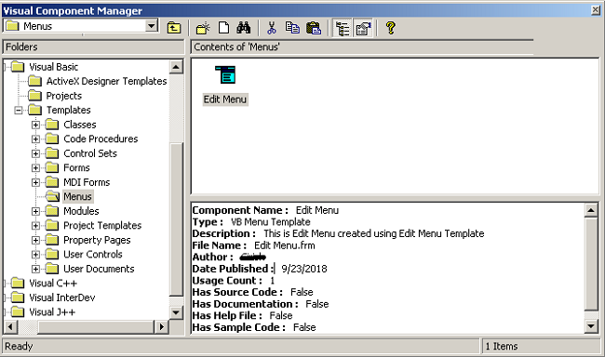
Task: Select the Menus folder in tree
Action: pyautogui.click(x=77, y=196)
